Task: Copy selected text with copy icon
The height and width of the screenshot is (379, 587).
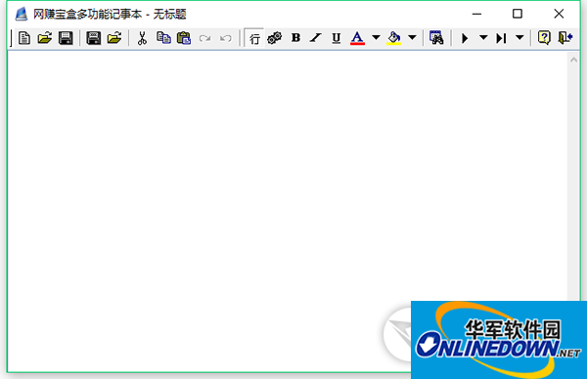Action: coord(163,38)
